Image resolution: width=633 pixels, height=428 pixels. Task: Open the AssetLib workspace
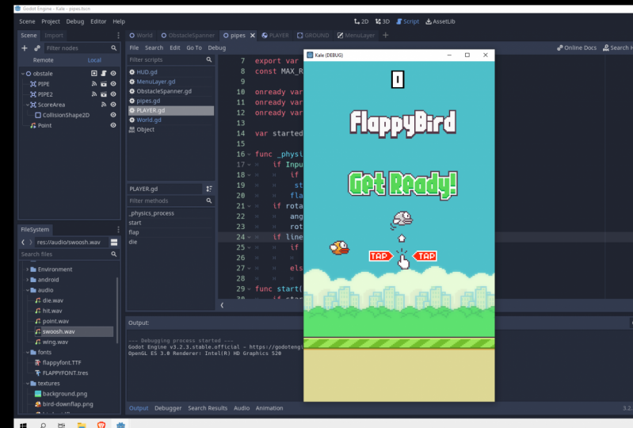(x=440, y=21)
